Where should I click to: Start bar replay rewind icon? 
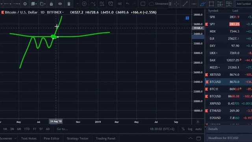(x=120, y=4)
